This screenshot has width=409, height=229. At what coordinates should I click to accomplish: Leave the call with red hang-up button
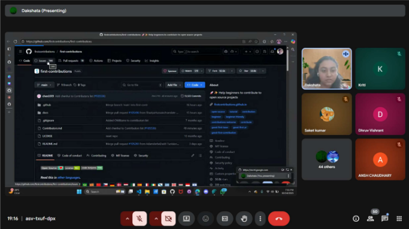(x=279, y=219)
